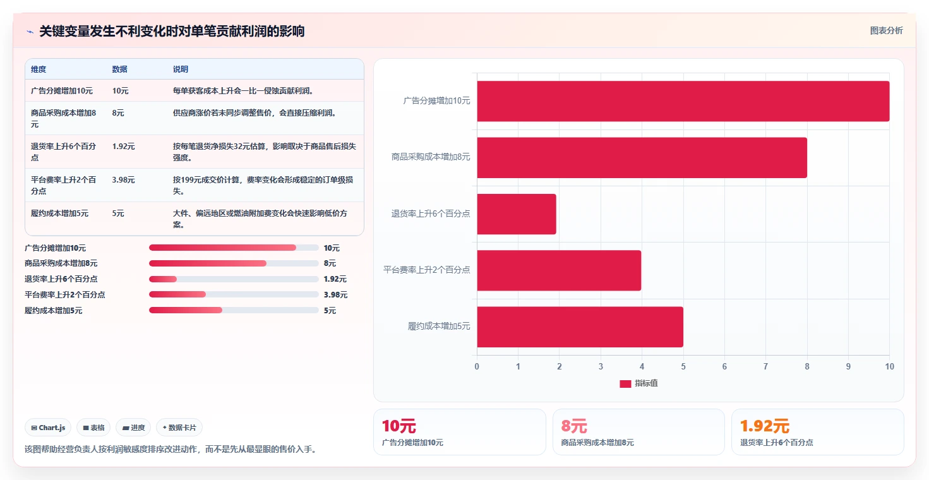Click description starting 按199元成交价计算

[263, 185]
